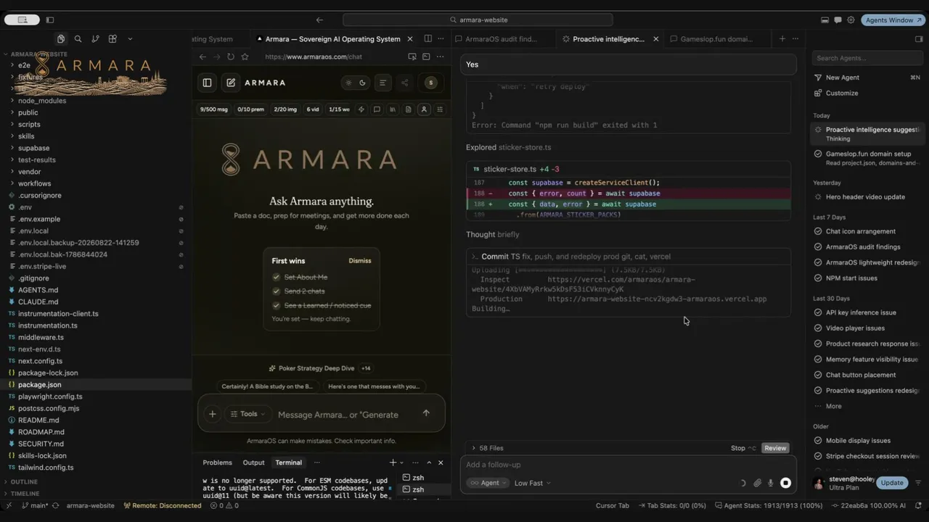Close the terminal panel

coord(441,463)
